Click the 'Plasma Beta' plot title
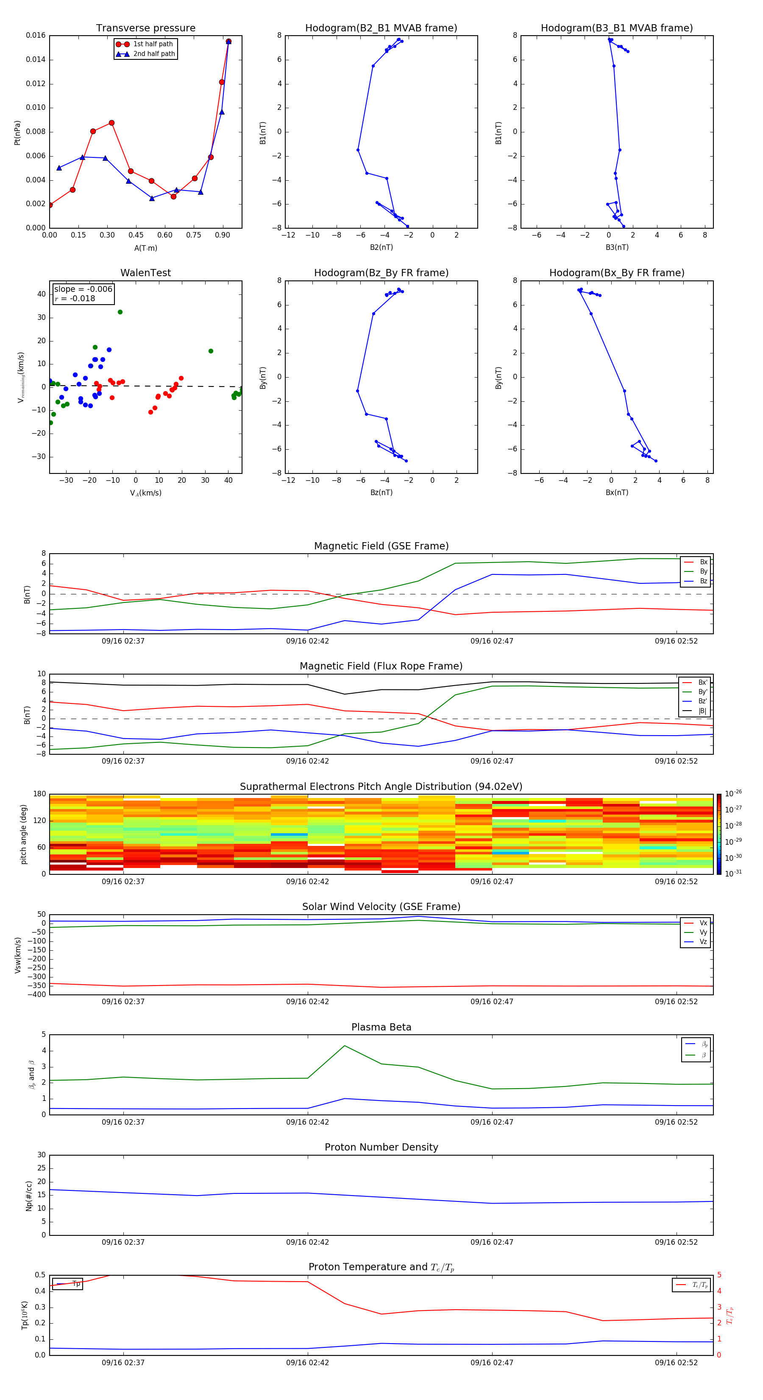 tap(381, 1028)
